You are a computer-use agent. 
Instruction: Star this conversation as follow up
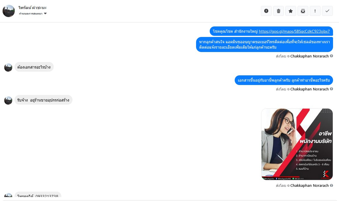click(291, 11)
